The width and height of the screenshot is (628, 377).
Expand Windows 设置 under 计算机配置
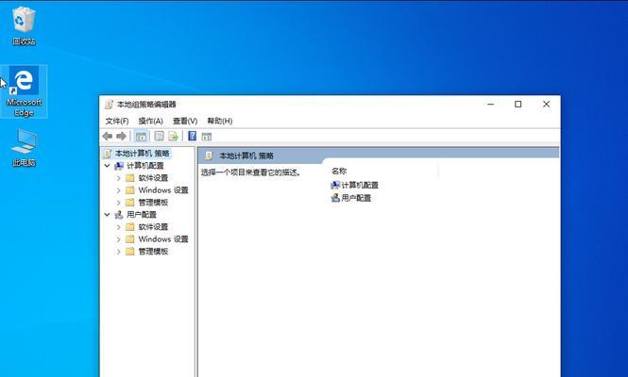(119, 190)
